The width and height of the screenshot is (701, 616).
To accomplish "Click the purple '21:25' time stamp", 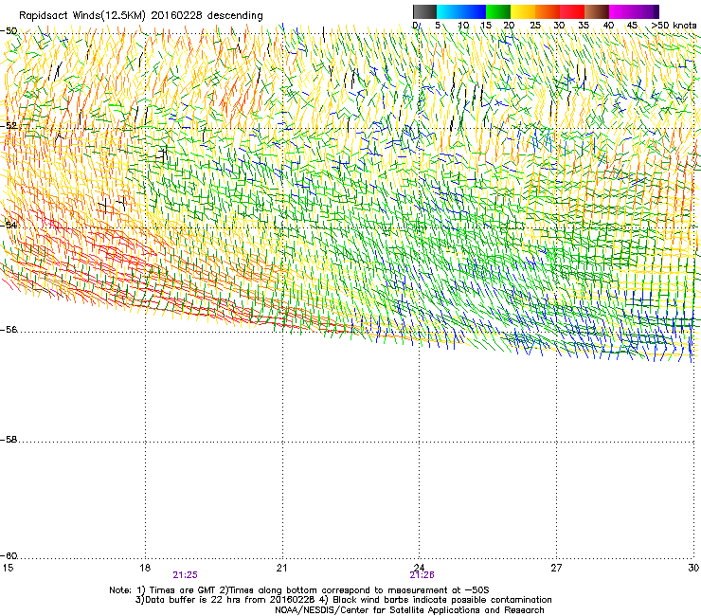I will point(185,575).
